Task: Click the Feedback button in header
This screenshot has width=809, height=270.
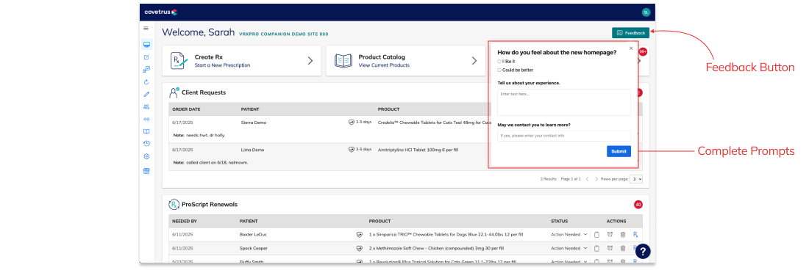Action: [630, 33]
